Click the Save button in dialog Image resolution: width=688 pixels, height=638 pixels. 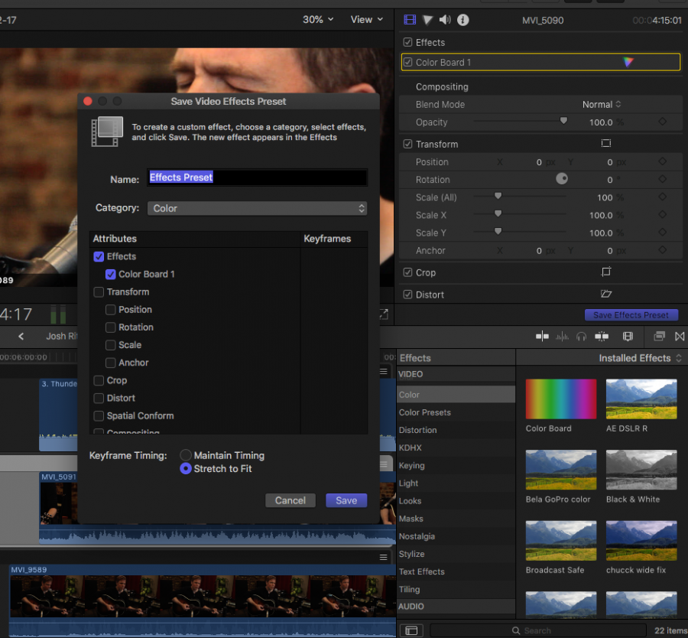[x=346, y=500]
